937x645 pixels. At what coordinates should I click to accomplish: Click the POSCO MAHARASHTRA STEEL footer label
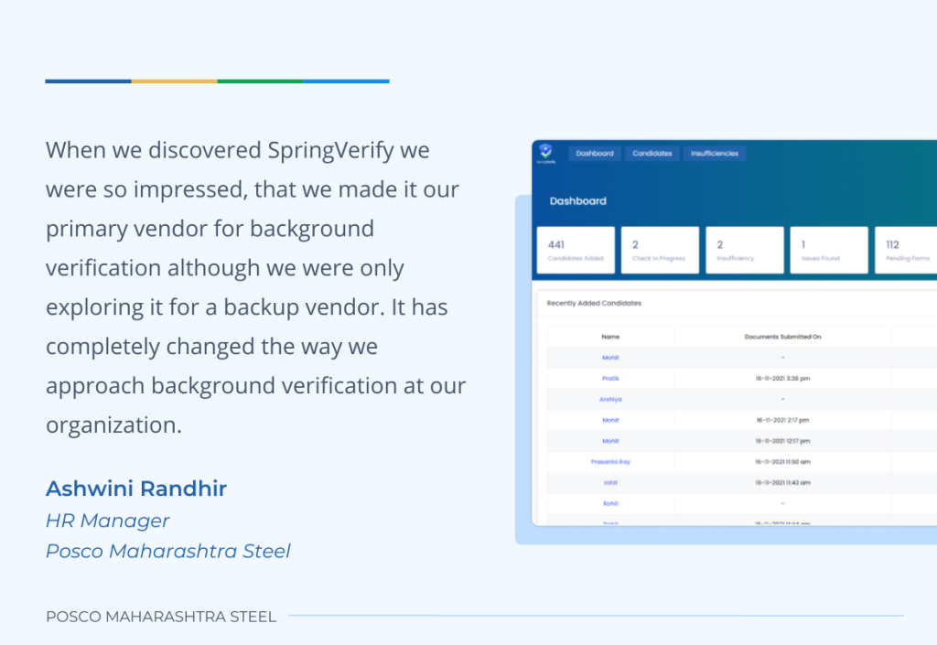click(161, 617)
